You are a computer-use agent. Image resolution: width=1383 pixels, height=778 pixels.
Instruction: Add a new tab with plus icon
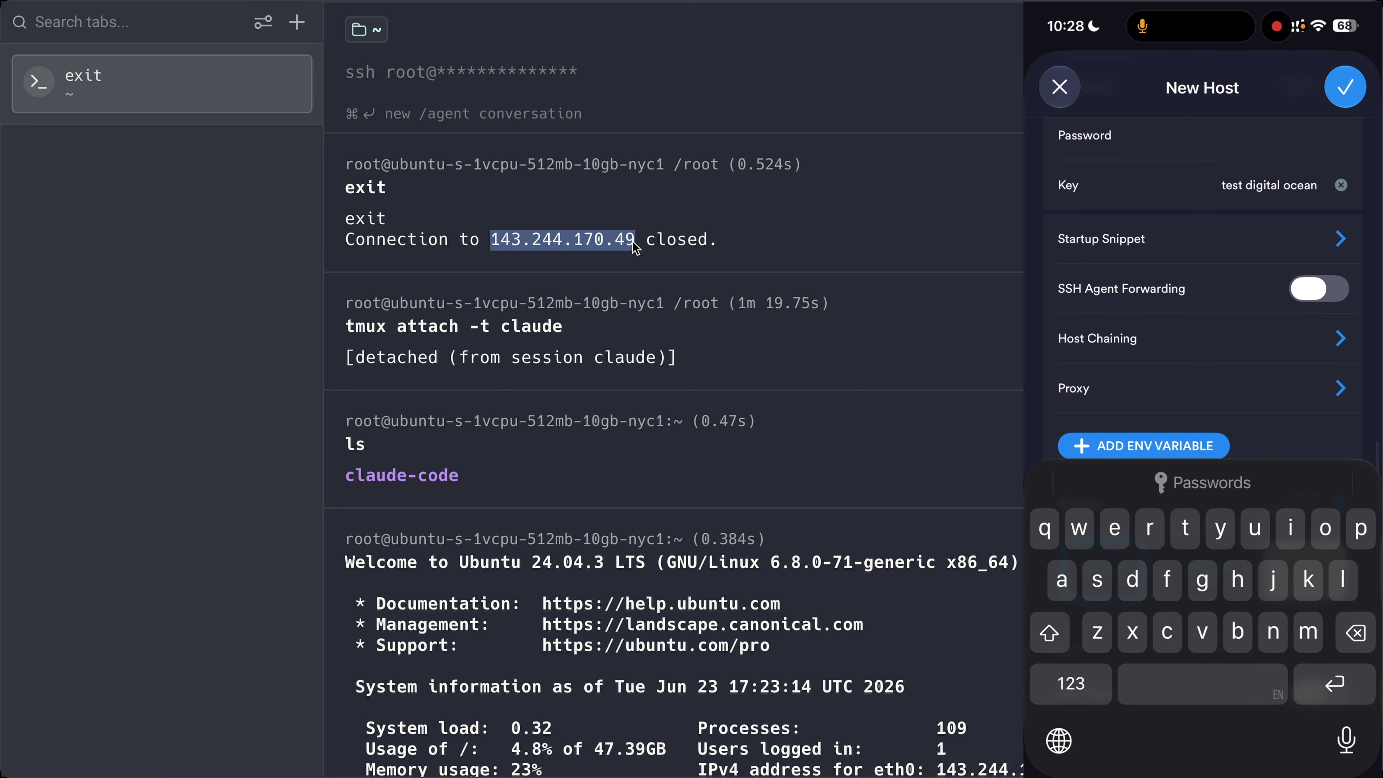pyautogui.click(x=297, y=22)
